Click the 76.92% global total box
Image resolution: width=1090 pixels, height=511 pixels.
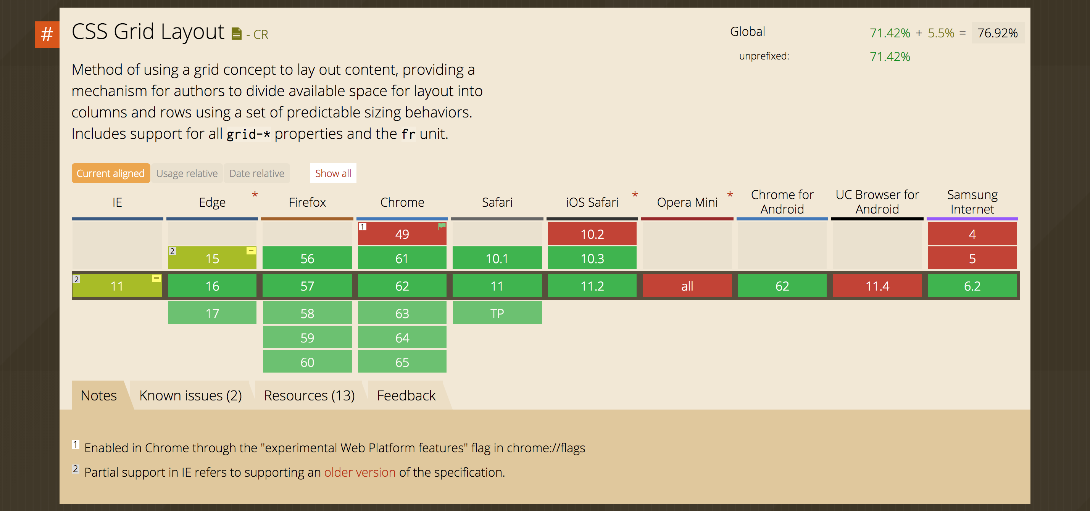coord(998,33)
